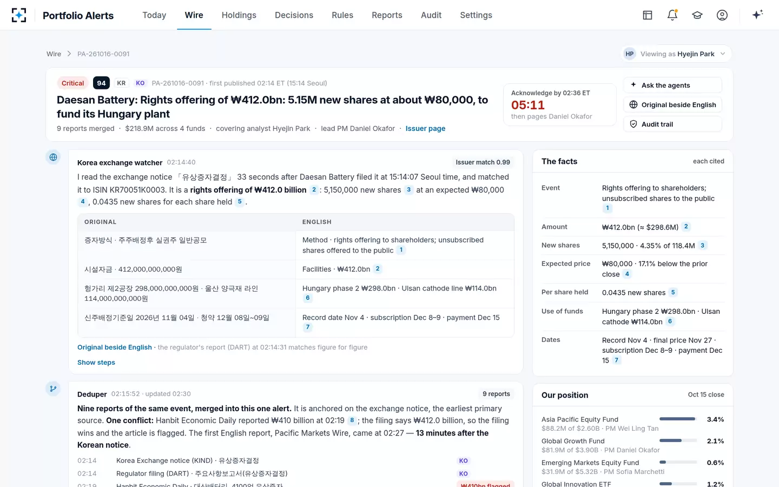Click the Wire breadcrumb link

(54, 54)
